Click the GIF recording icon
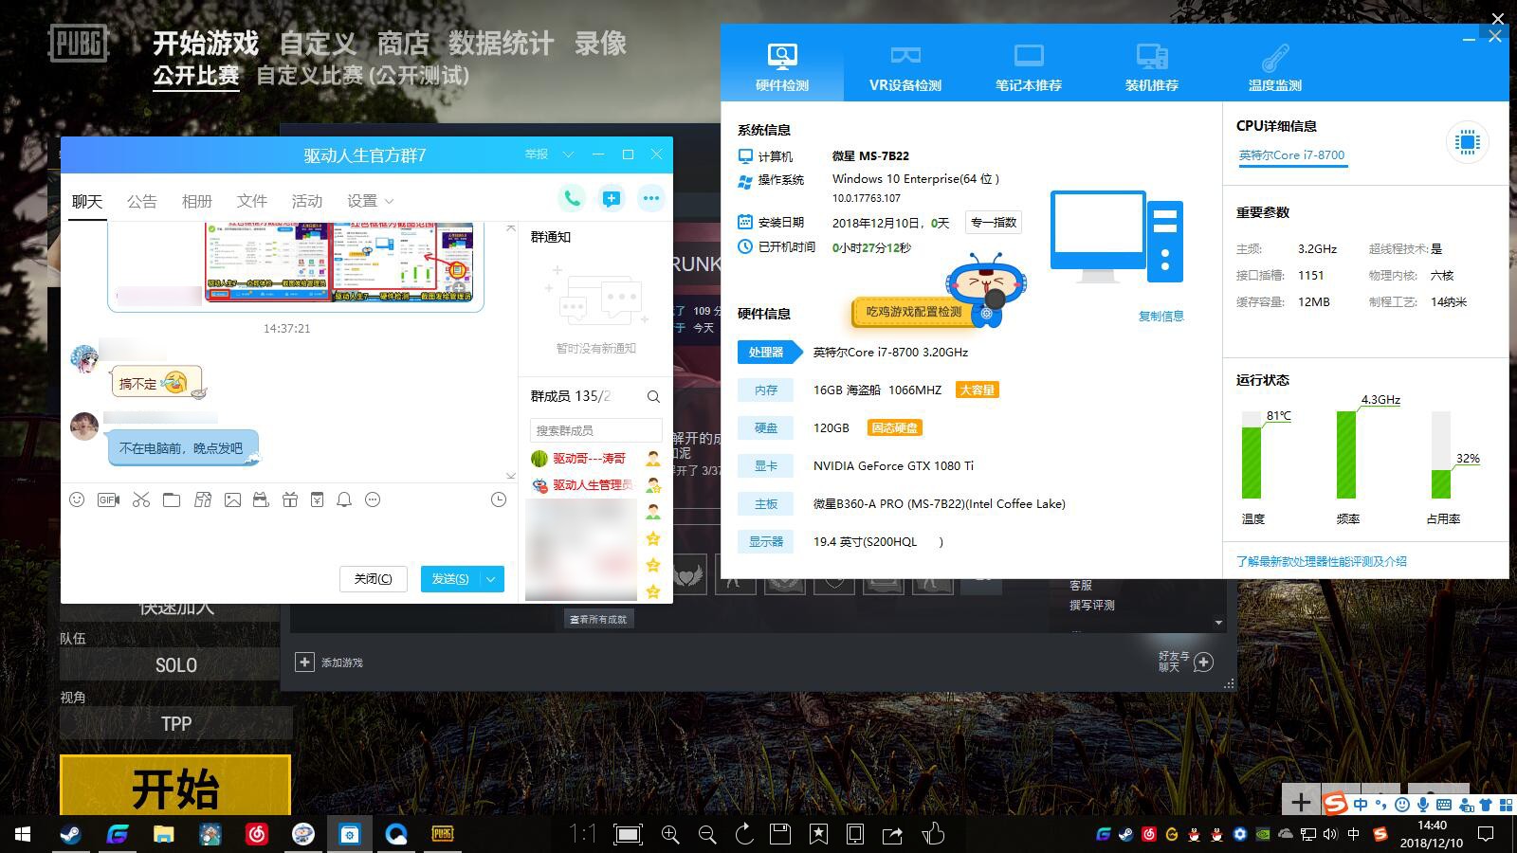Viewport: 1517px width, 853px height. [x=108, y=499]
